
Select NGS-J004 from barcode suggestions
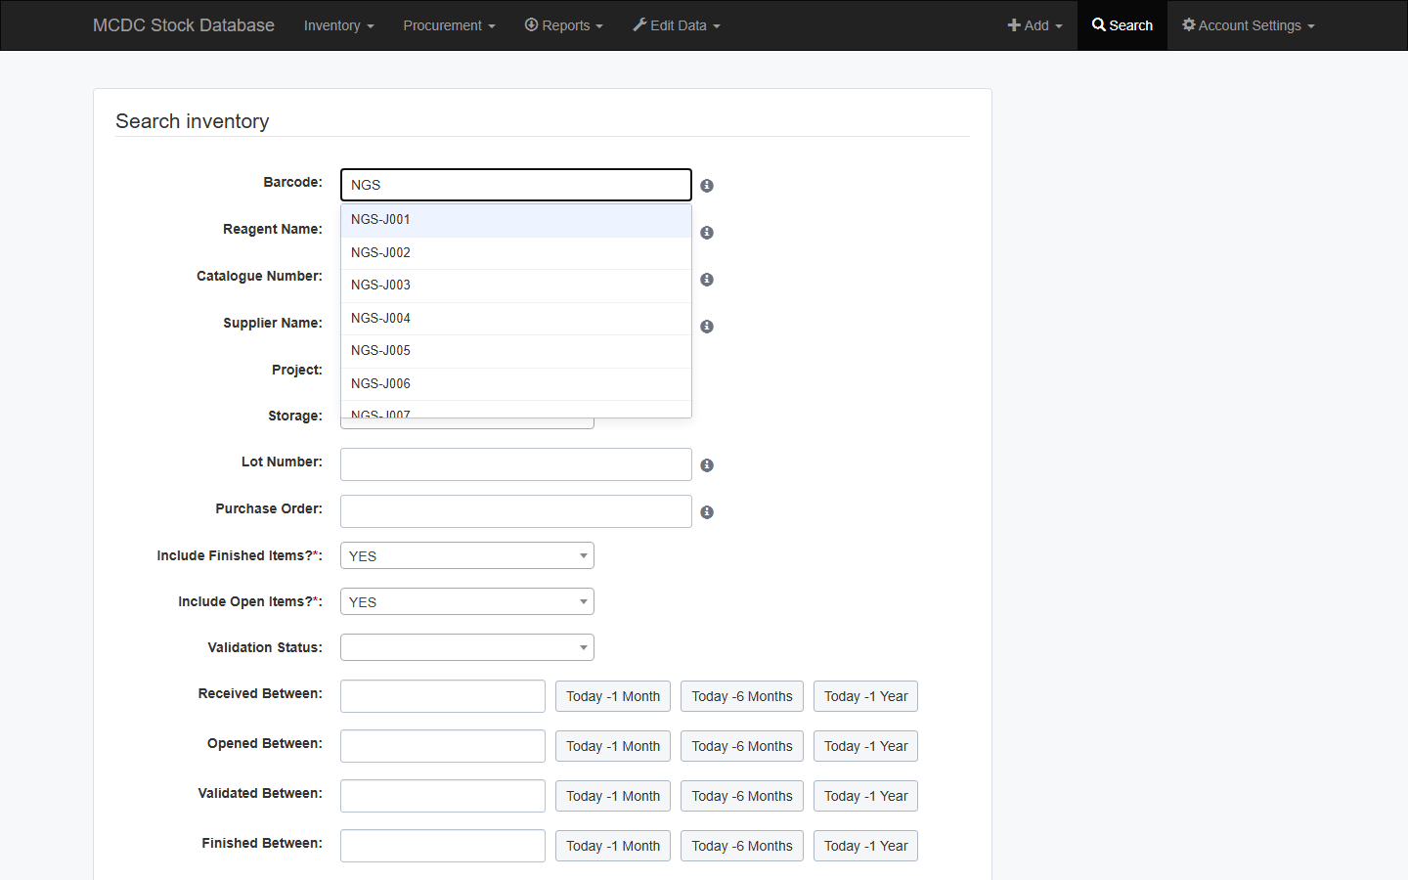tap(516, 319)
